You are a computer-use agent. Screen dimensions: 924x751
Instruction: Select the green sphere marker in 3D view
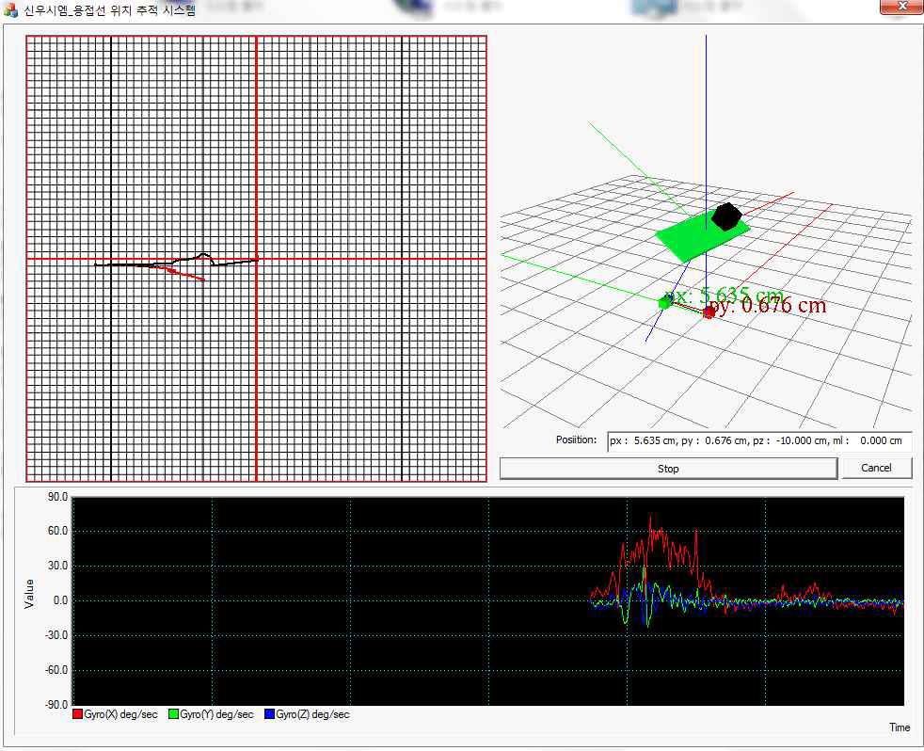[664, 302]
